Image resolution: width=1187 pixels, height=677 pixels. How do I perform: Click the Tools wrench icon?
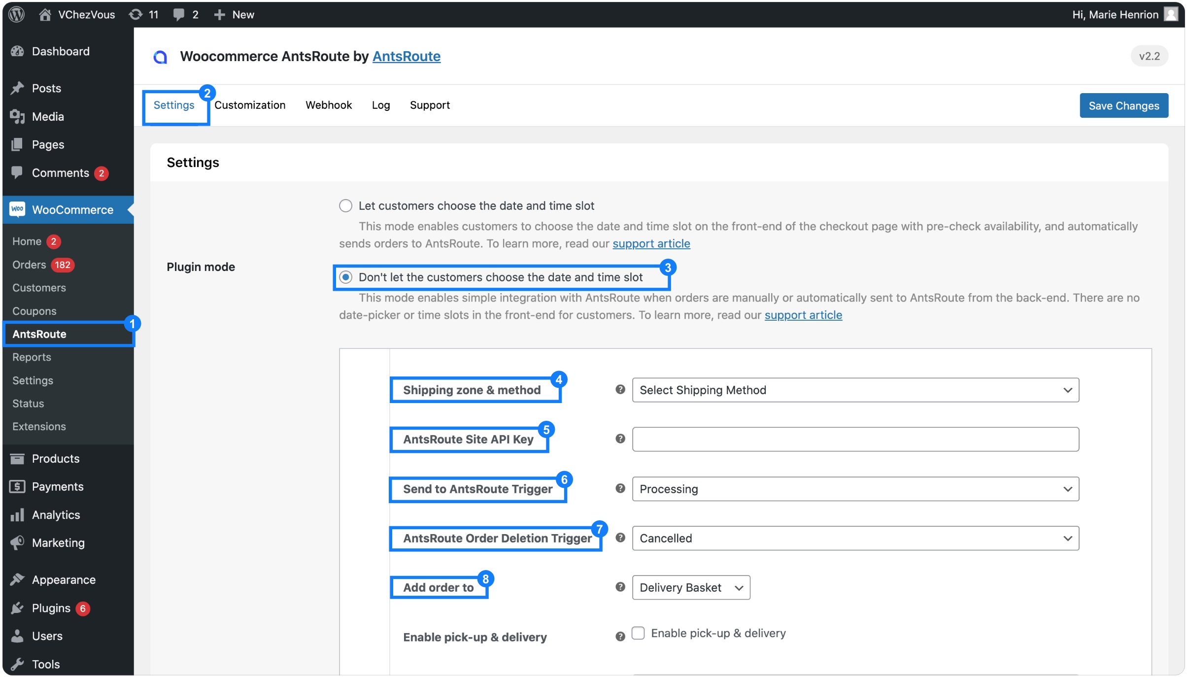click(x=17, y=664)
